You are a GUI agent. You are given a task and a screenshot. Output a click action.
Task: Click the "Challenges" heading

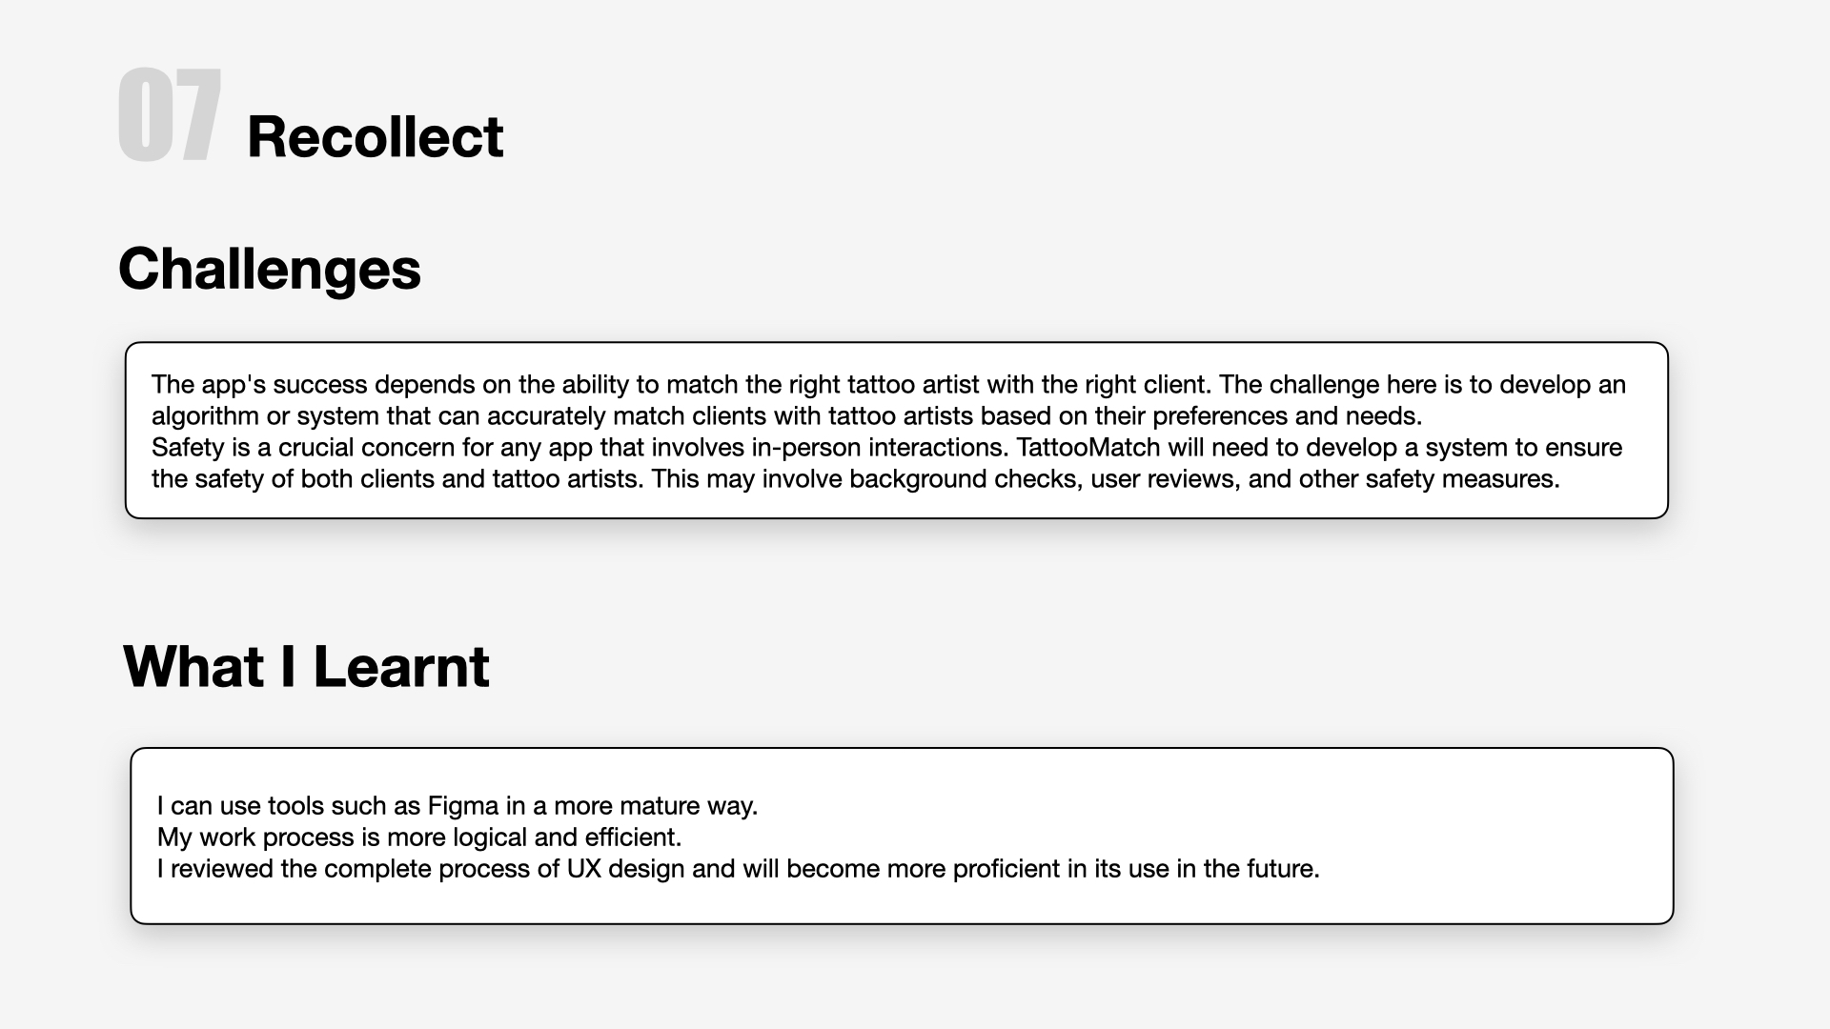pyautogui.click(x=269, y=269)
